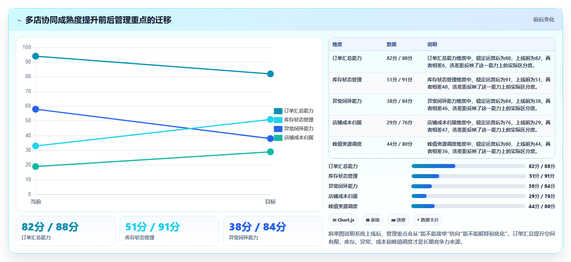Select the 订单汇总能力 data point at 目标

tap(270, 74)
